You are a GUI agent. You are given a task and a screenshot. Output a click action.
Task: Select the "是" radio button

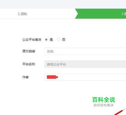coord(46,40)
